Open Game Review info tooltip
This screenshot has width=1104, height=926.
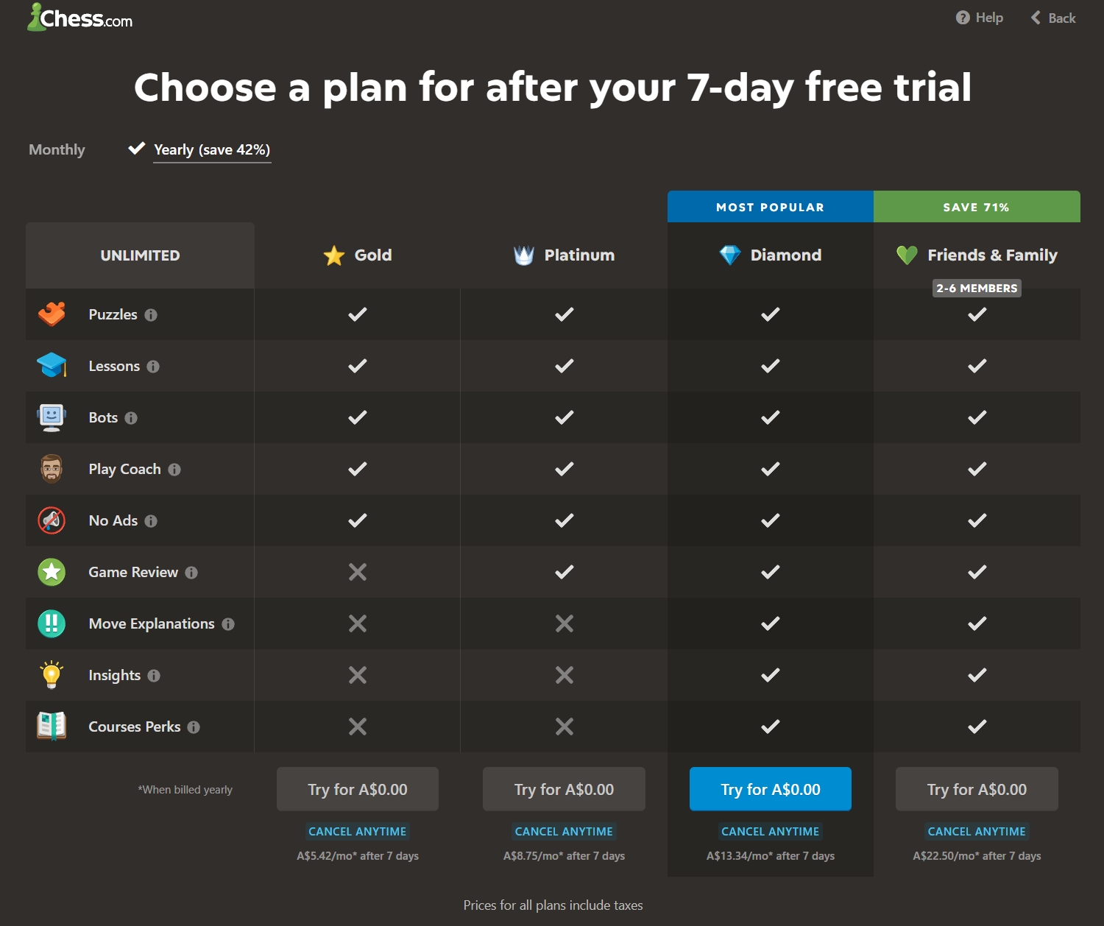tap(191, 573)
